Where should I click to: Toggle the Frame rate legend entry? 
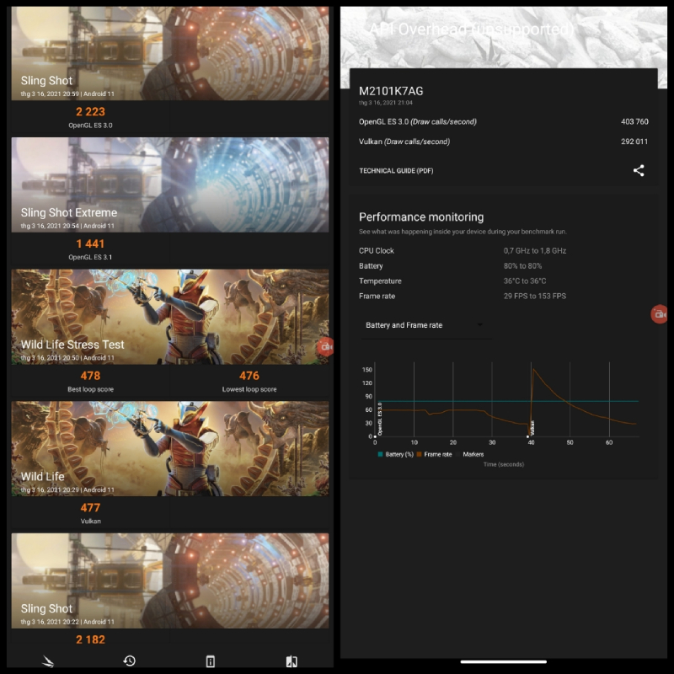[x=434, y=454]
